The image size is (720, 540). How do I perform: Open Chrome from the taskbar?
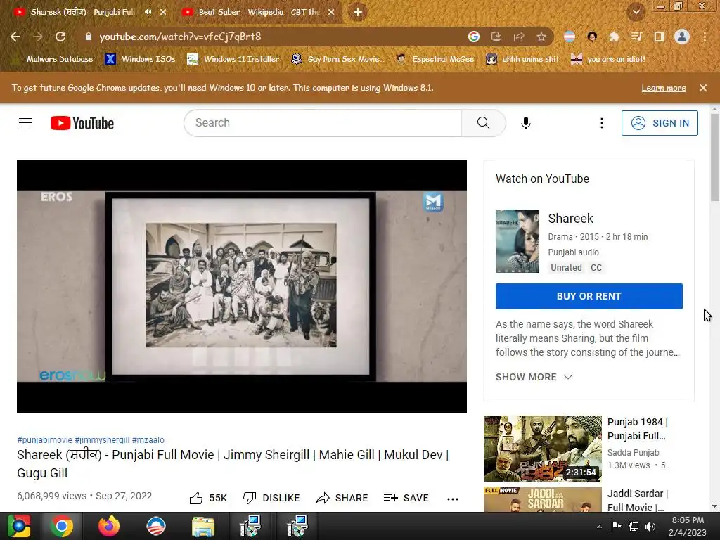click(x=62, y=527)
